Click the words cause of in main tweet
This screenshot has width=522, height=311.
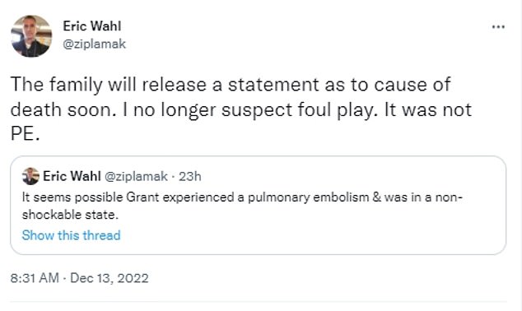(412, 85)
